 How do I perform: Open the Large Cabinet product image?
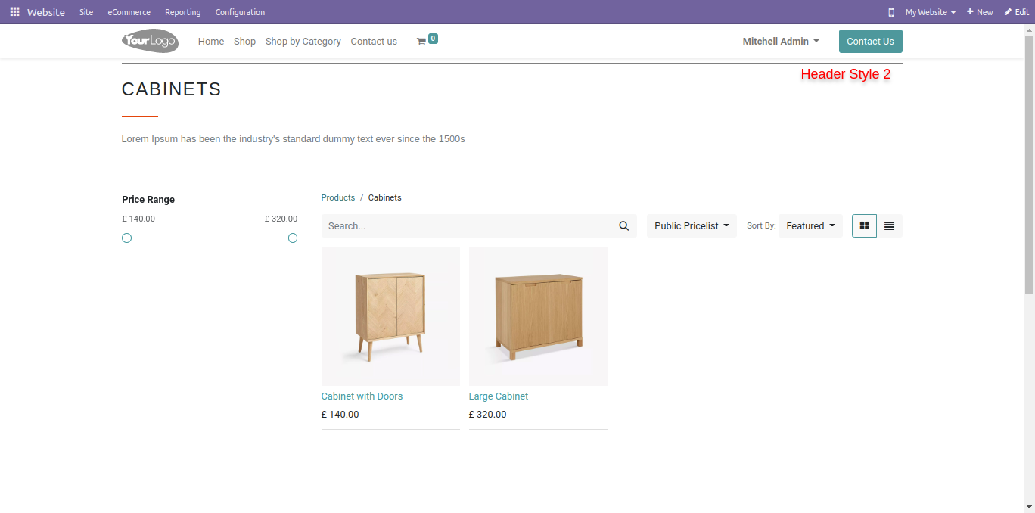point(538,316)
